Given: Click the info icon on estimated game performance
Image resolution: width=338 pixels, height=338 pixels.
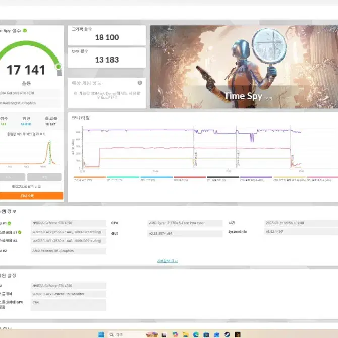Looking at the screenshot, I should click(x=140, y=83).
